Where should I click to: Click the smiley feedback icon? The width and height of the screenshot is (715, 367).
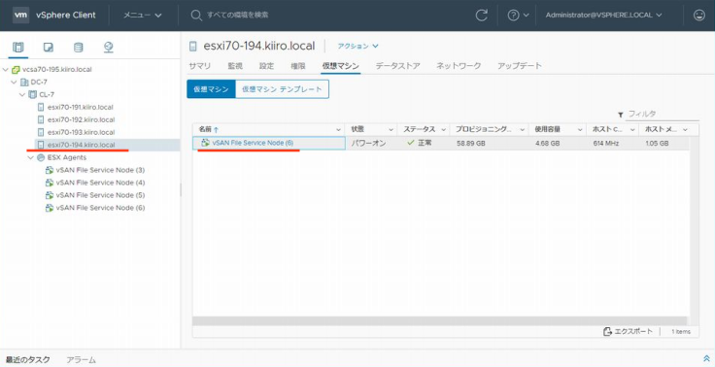699,15
